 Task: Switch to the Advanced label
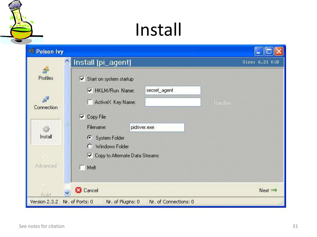[46, 166]
